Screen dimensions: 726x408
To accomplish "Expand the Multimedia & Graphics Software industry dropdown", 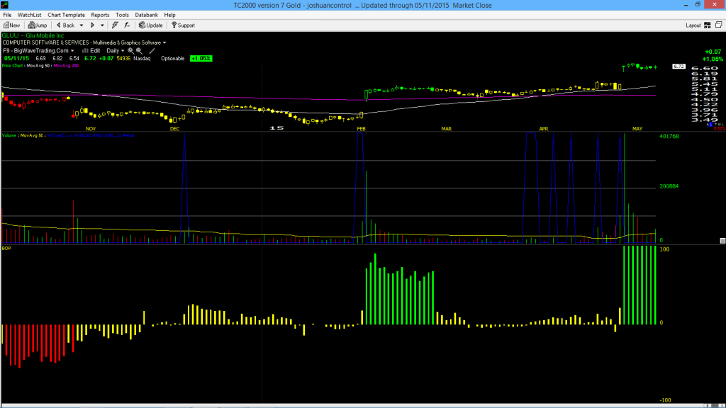I will click(x=164, y=42).
